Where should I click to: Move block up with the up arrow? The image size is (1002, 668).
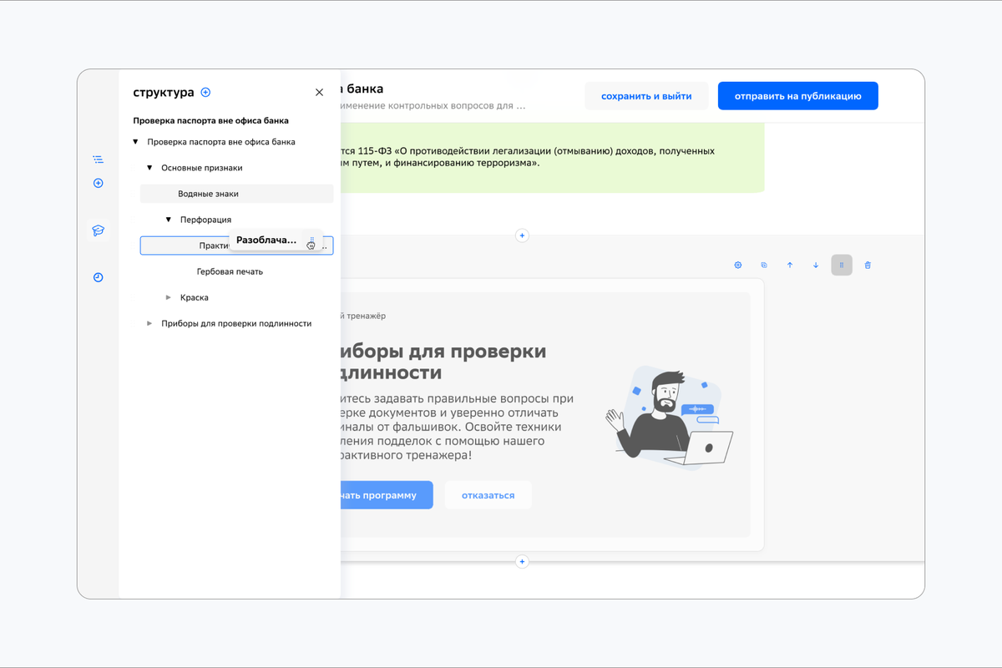[x=790, y=266]
